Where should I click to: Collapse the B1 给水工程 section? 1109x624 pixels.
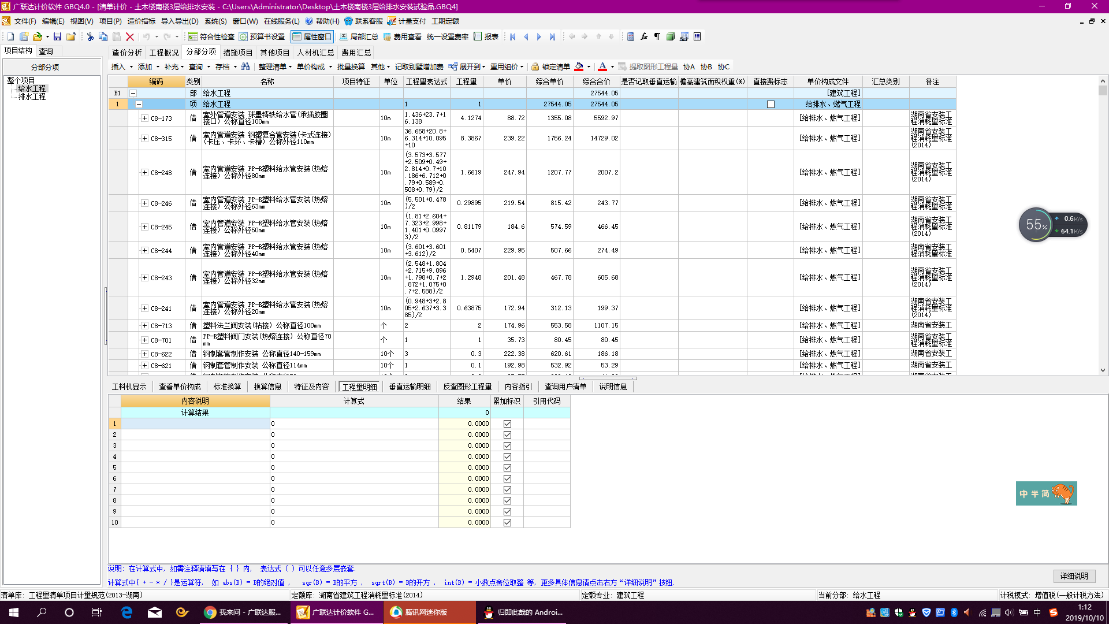tap(133, 93)
